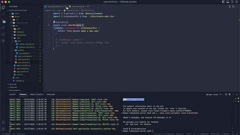Open notifications bell in status bar

coord(237,134)
